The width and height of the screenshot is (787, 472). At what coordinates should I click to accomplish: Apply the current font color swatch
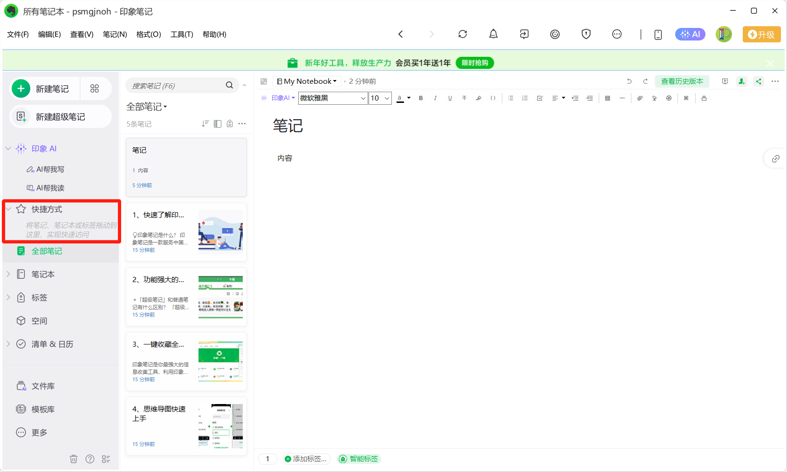pos(400,98)
